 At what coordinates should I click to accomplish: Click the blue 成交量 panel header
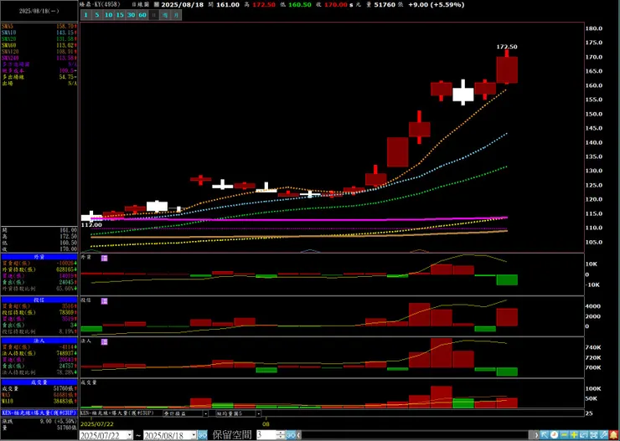click(x=39, y=382)
